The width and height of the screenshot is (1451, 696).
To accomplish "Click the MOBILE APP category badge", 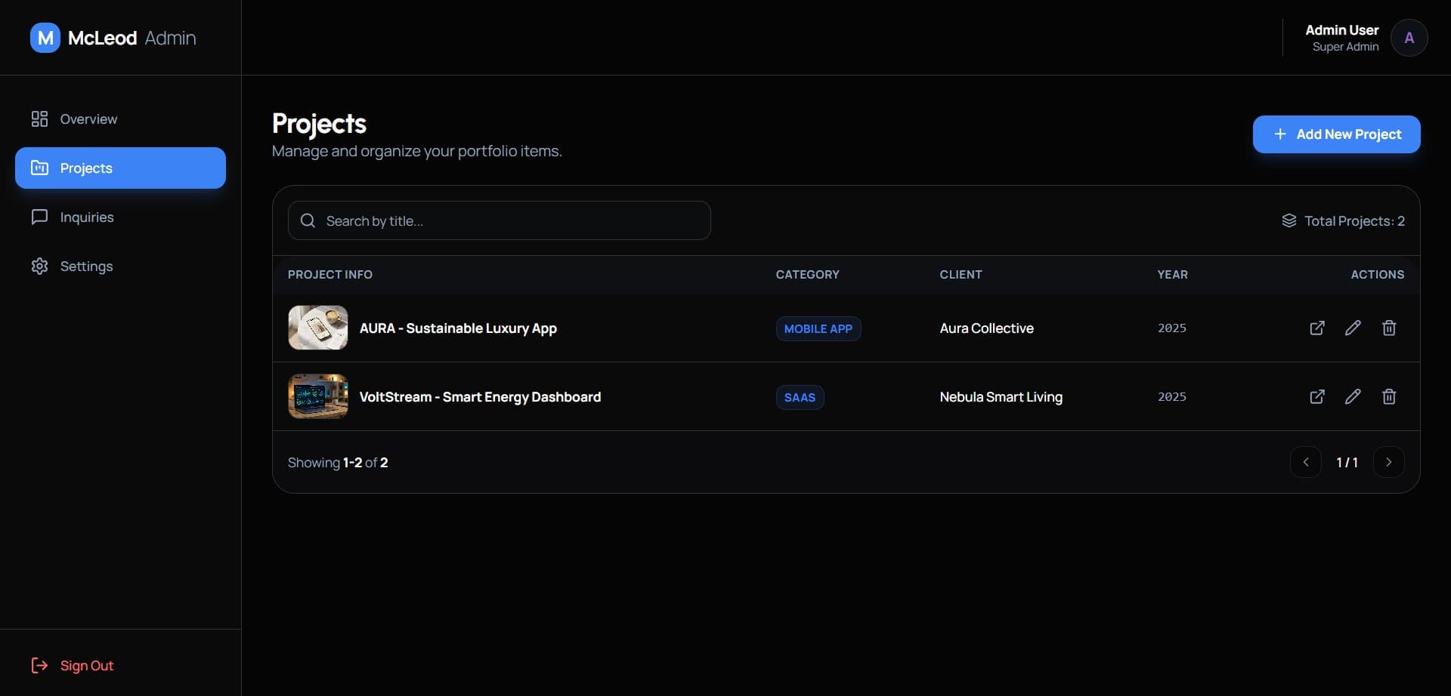I will coord(818,328).
